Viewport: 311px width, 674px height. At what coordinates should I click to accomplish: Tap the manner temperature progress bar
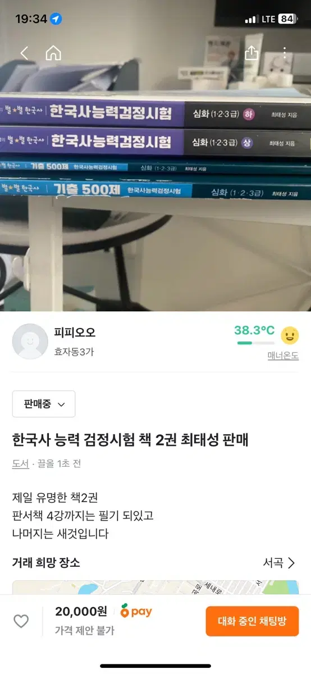(255, 343)
